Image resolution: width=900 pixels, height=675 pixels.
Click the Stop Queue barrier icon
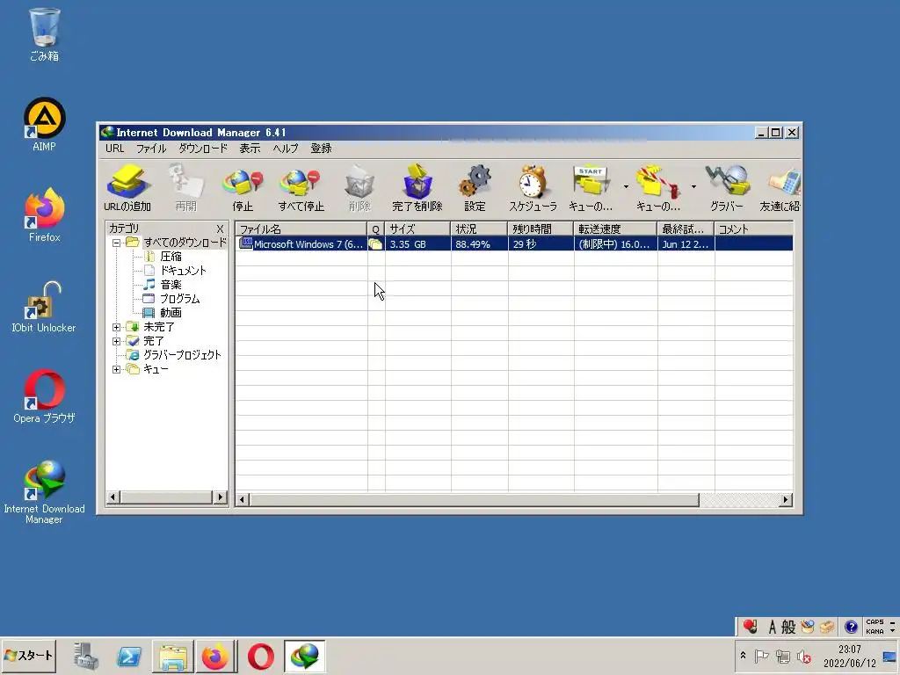(x=657, y=187)
